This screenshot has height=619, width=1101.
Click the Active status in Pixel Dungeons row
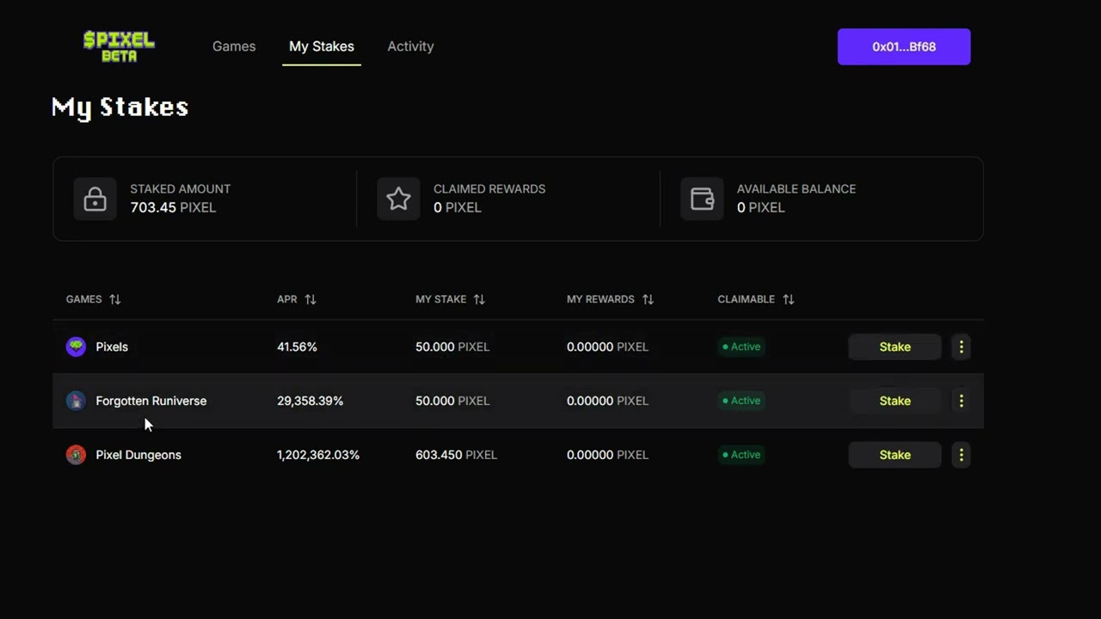tap(741, 455)
